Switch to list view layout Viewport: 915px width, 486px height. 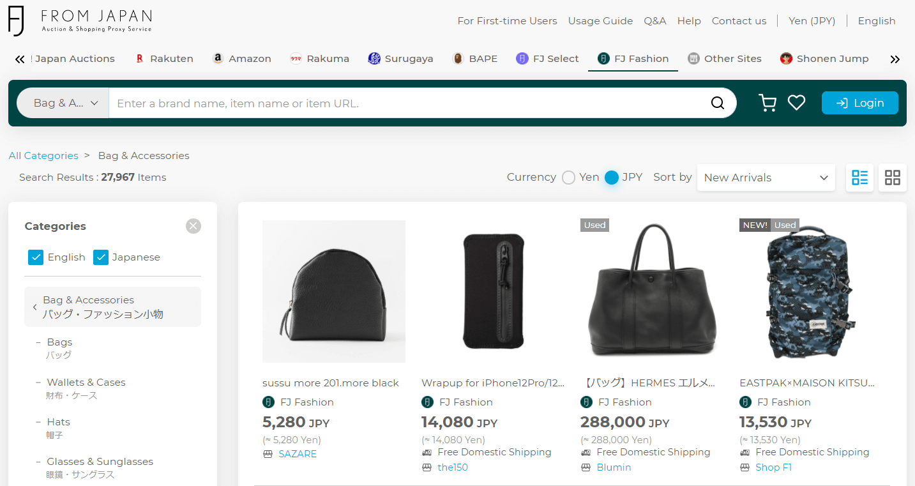(x=859, y=178)
